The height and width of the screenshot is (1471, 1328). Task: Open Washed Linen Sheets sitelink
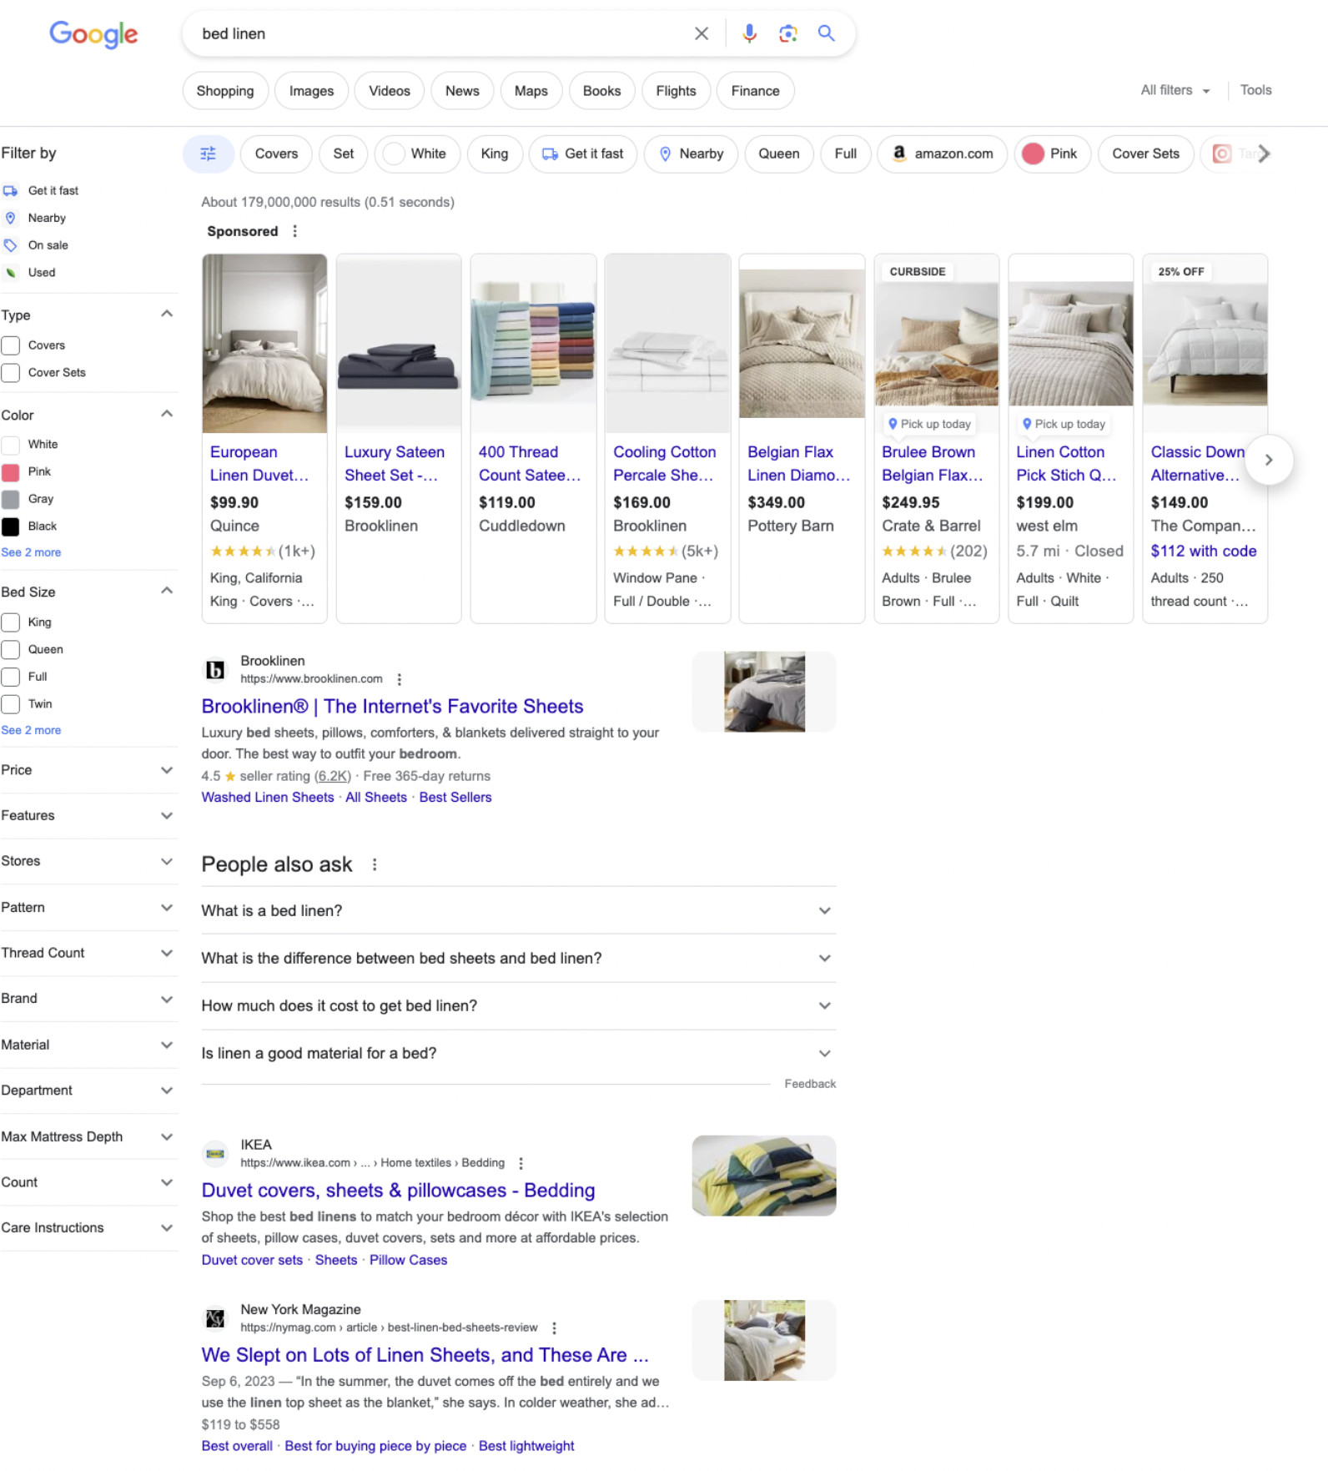point(267,798)
